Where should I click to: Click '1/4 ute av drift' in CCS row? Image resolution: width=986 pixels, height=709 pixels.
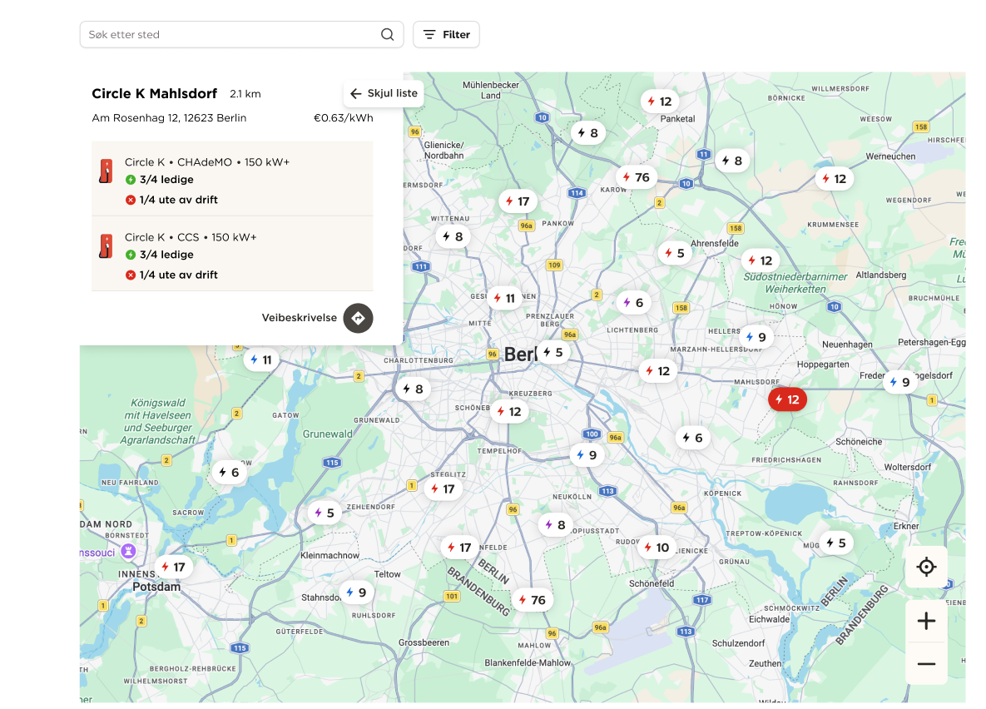point(179,275)
